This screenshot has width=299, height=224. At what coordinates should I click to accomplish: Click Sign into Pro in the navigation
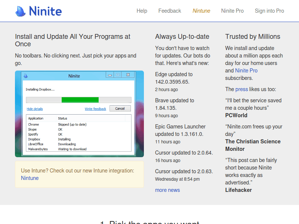click(269, 11)
